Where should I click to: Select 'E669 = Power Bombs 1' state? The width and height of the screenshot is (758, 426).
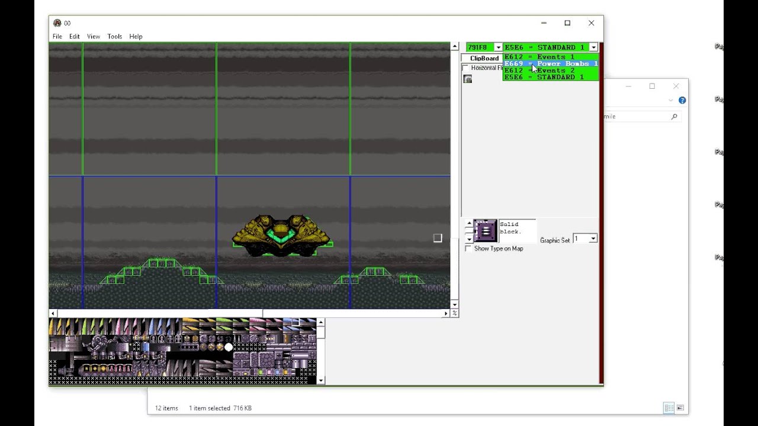click(x=551, y=63)
